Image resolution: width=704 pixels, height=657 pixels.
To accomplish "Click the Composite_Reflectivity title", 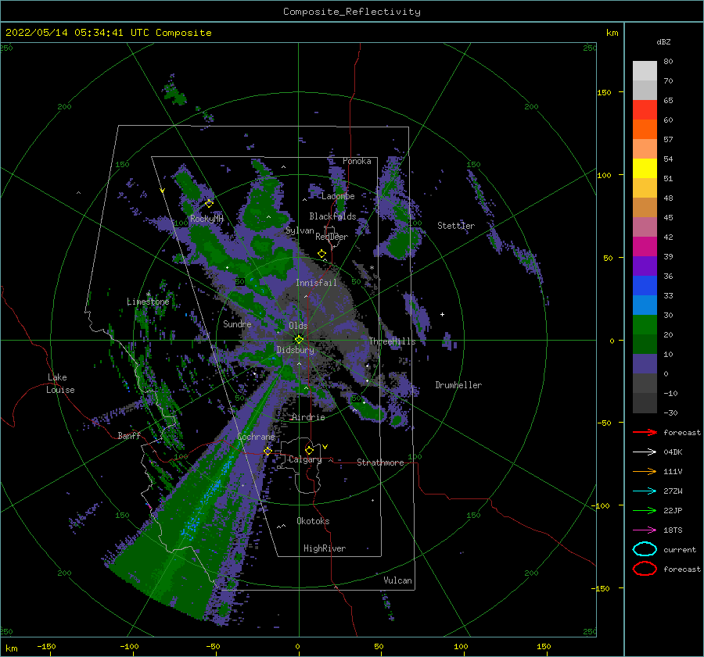I will click(x=351, y=12).
